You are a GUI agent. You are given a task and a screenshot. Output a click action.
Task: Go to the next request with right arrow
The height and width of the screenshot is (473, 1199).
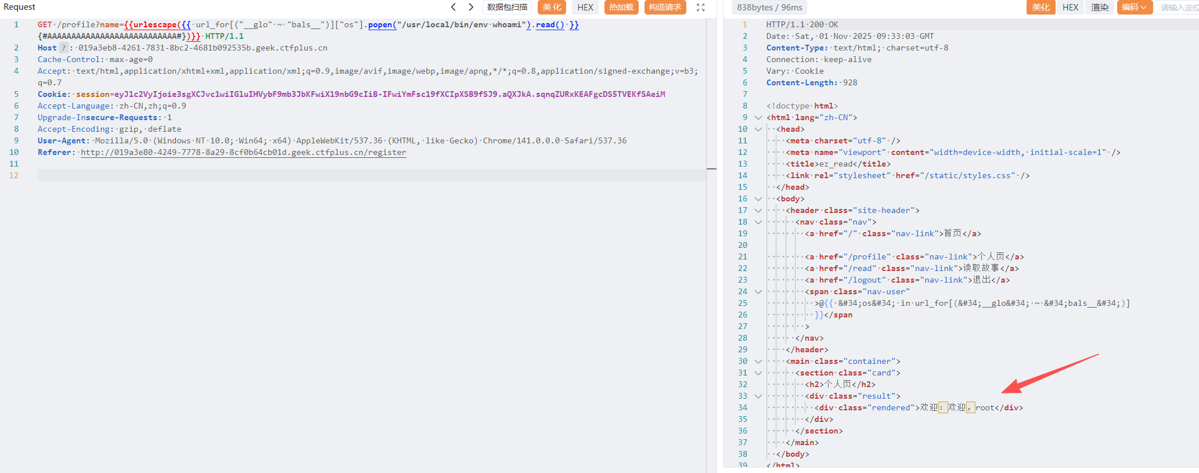coord(471,7)
